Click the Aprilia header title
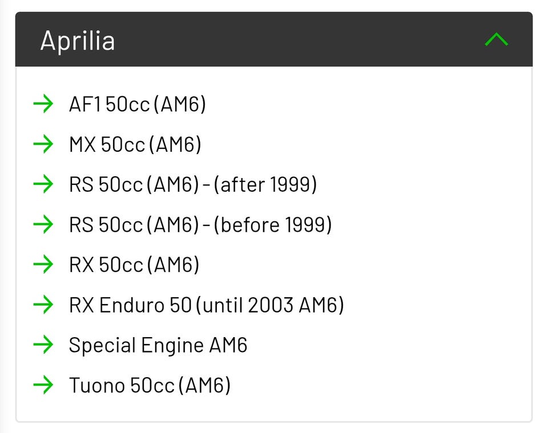The height and width of the screenshot is (433, 548). (77, 41)
